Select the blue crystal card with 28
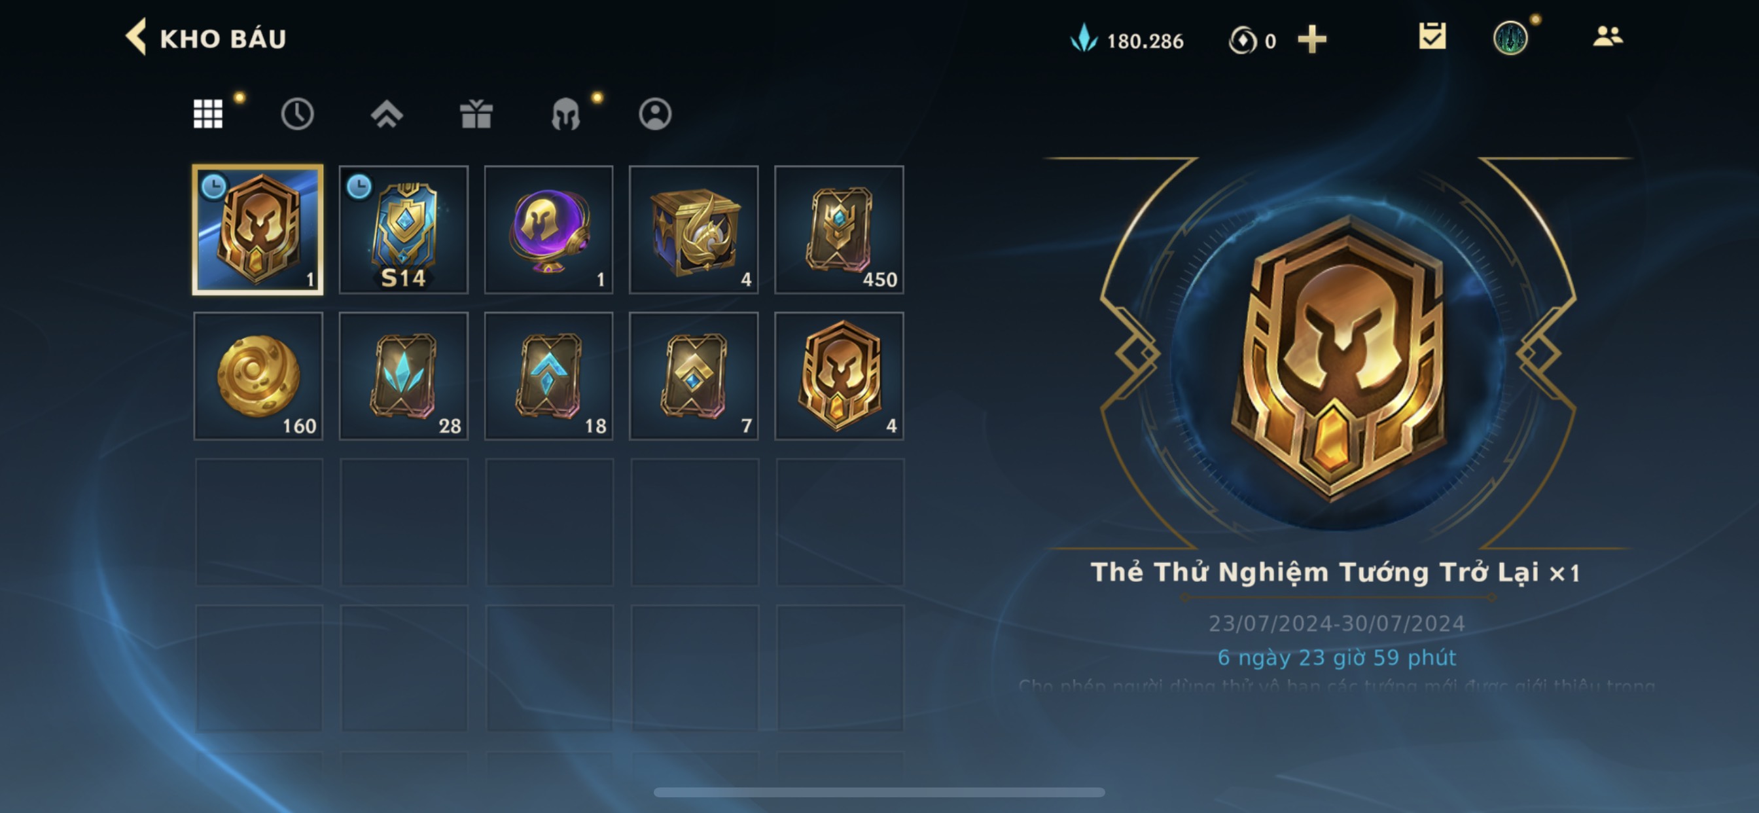The image size is (1759, 813). pos(404,376)
